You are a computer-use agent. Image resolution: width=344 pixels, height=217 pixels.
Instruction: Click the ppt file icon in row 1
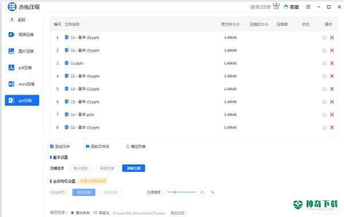point(67,37)
